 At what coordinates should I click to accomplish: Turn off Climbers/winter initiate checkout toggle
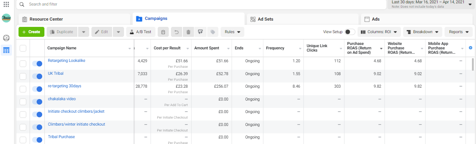coord(37,127)
